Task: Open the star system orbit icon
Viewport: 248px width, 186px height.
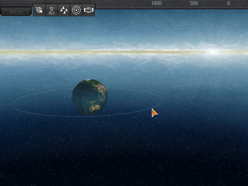Action: click(76, 10)
